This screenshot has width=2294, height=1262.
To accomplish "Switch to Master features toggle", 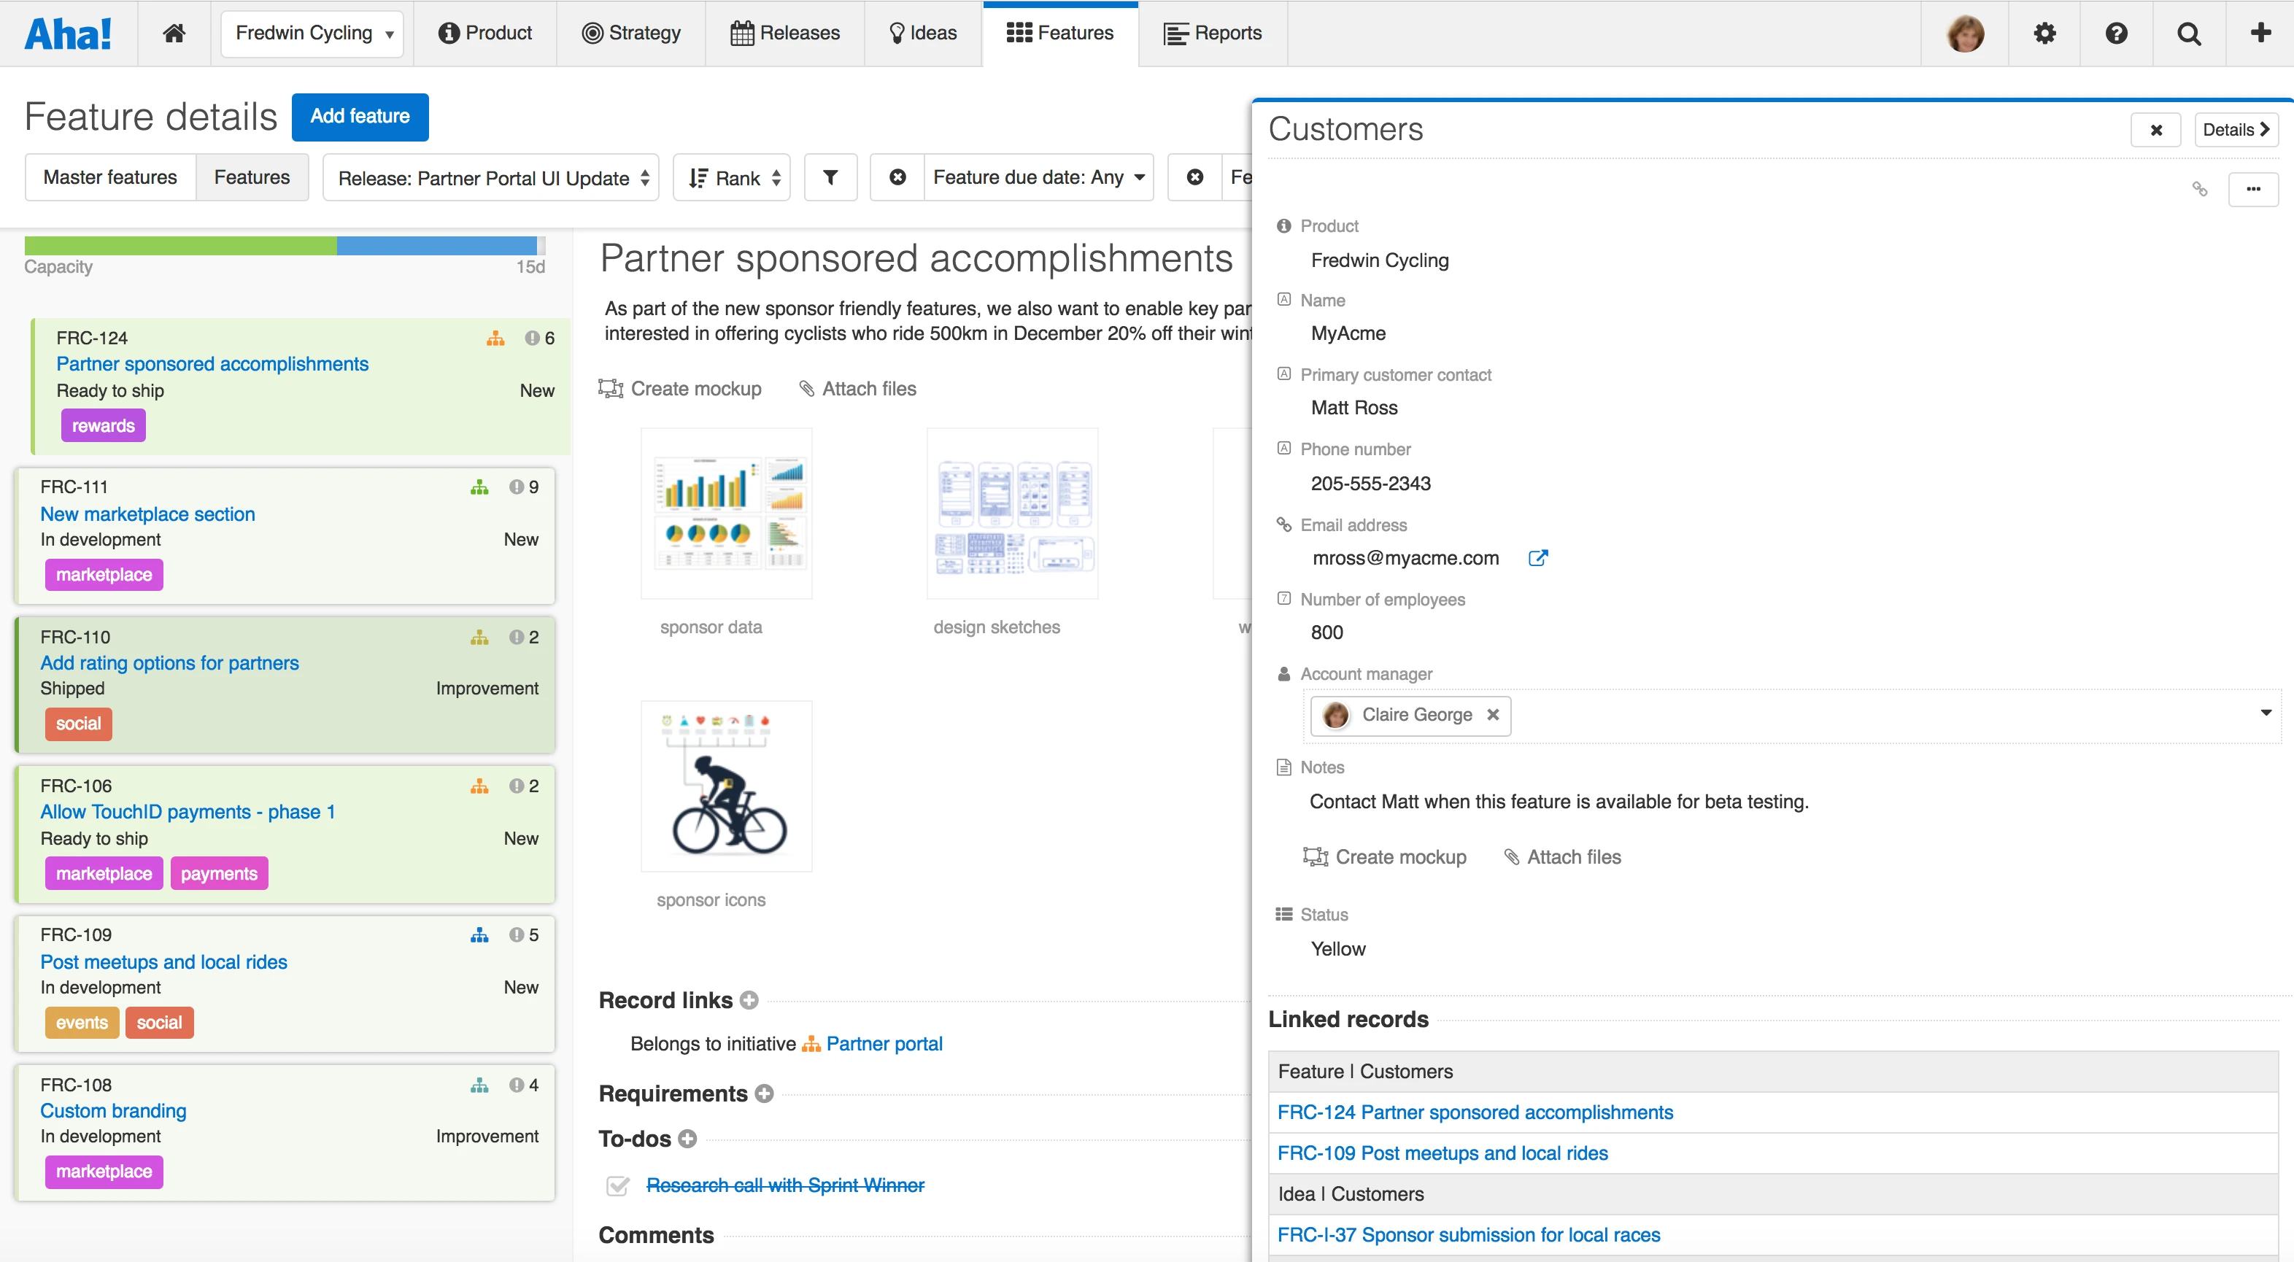I will pos(110,177).
